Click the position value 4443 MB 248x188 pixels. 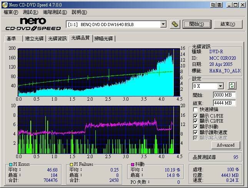230,175
